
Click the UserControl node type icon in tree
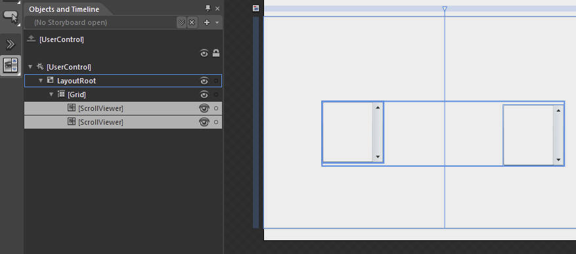point(40,67)
